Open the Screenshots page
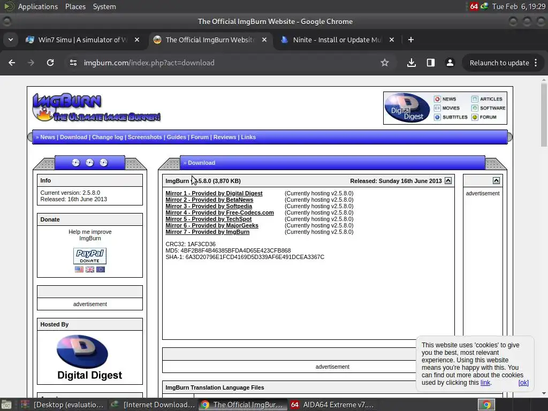 point(144,137)
